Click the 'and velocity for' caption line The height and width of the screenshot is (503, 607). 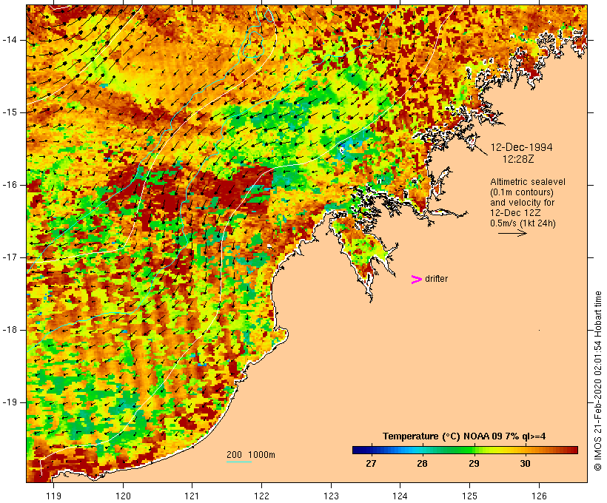(x=522, y=203)
